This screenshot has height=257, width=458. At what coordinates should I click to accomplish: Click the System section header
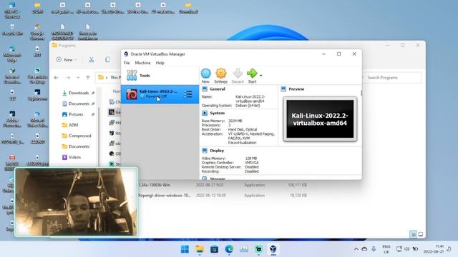218,113
